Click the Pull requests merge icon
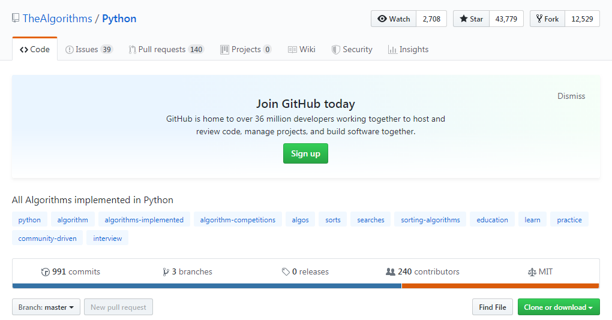 pyautogui.click(x=133, y=50)
